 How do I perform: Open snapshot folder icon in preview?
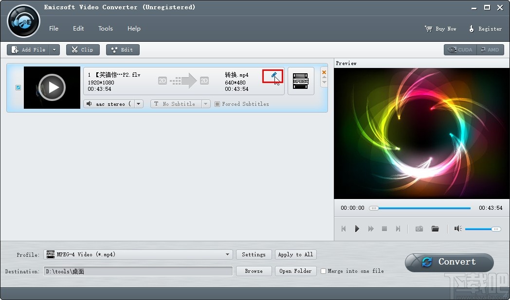(x=435, y=229)
